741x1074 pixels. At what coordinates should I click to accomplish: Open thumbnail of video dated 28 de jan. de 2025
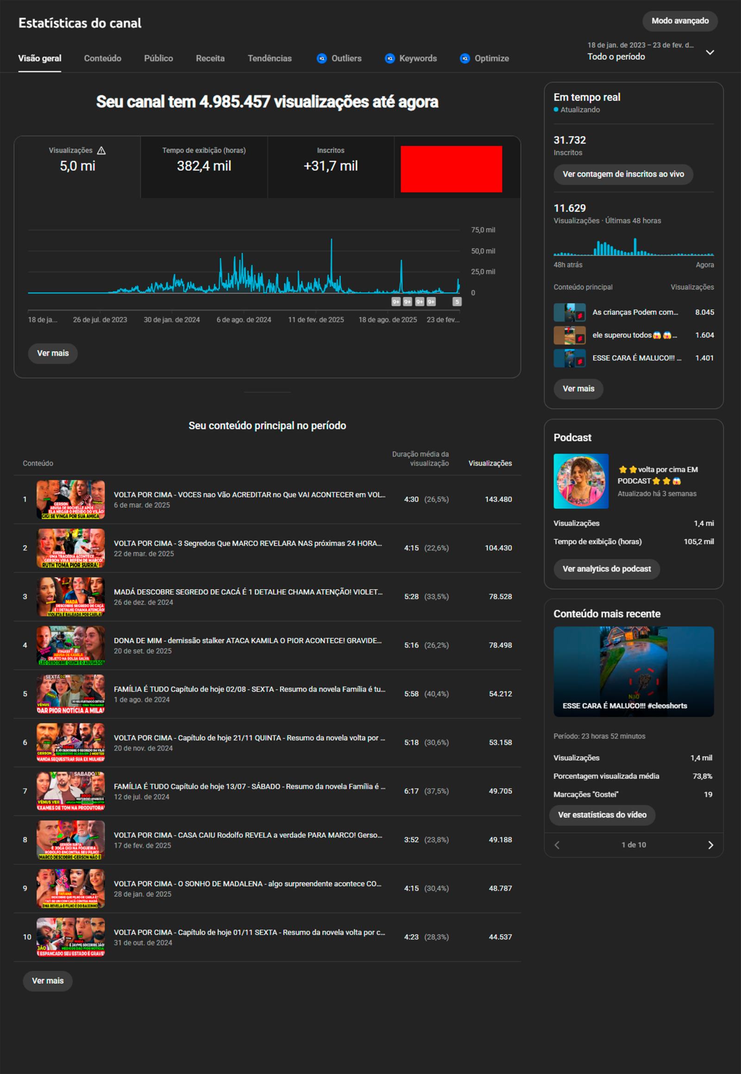point(70,888)
